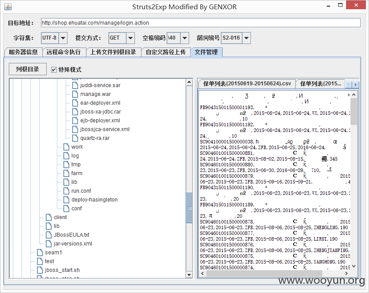Click policy number FB904315011500001193 text
The width and height of the screenshot is (369, 293).
(x=227, y=107)
